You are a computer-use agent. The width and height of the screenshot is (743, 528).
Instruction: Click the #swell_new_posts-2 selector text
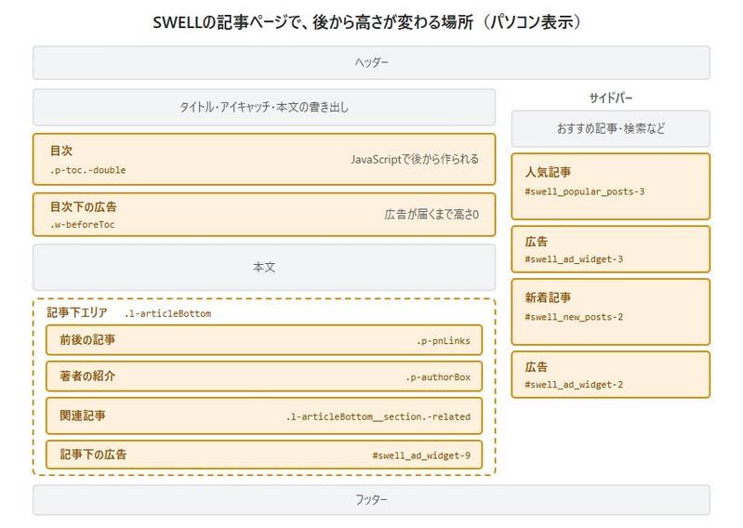[x=574, y=317]
